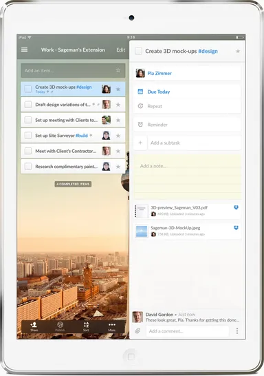Check off 'Research complimentary paint' task
The image size is (264, 376).
[x=28, y=167]
